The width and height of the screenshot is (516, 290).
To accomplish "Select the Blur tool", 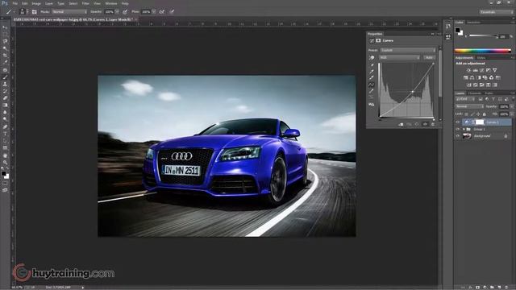I will coord(5,112).
